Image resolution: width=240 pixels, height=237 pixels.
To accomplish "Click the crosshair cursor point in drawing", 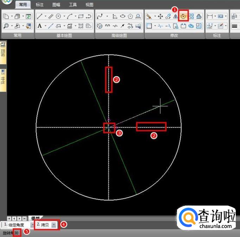I will (x=160, y=106).
